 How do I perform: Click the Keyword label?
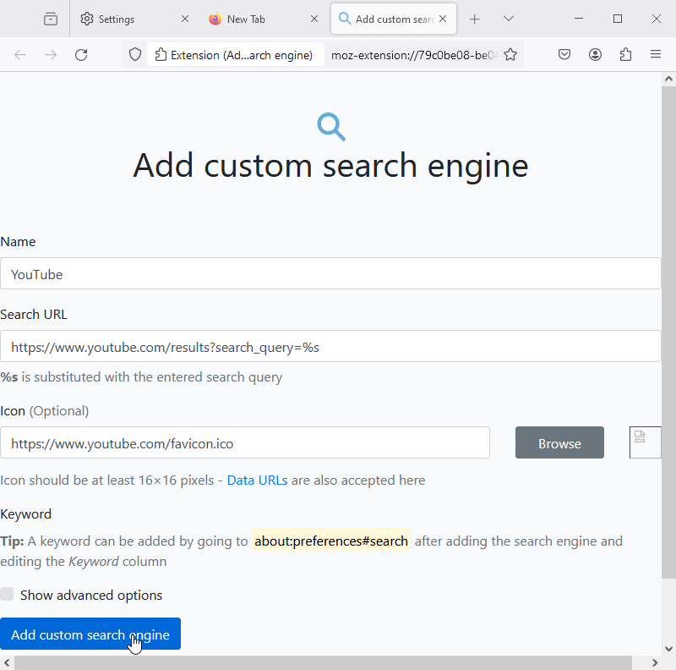tap(26, 514)
